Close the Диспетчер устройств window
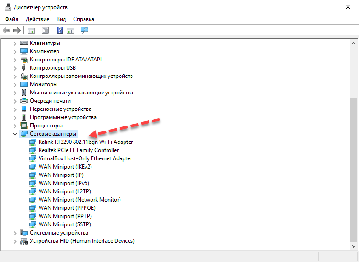359x262 pixels. pyautogui.click(x=348, y=7)
